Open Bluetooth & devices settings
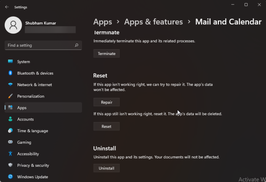The width and height of the screenshot is (266, 182). click(43, 73)
